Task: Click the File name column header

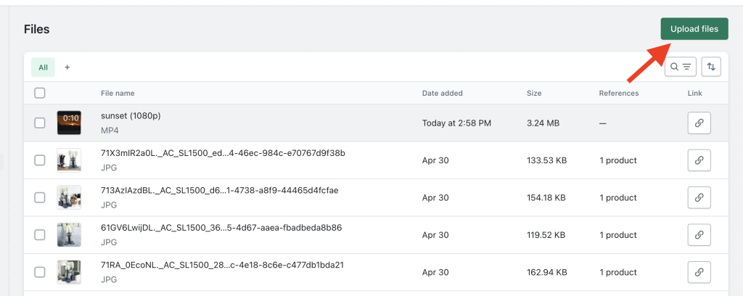Action: coord(118,94)
